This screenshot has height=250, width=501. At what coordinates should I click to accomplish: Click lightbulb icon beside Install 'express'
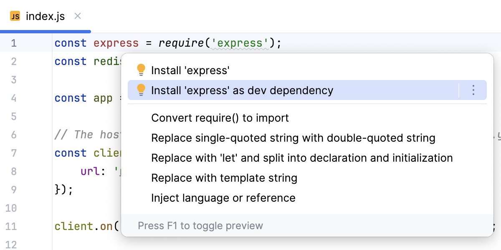click(x=141, y=70)
